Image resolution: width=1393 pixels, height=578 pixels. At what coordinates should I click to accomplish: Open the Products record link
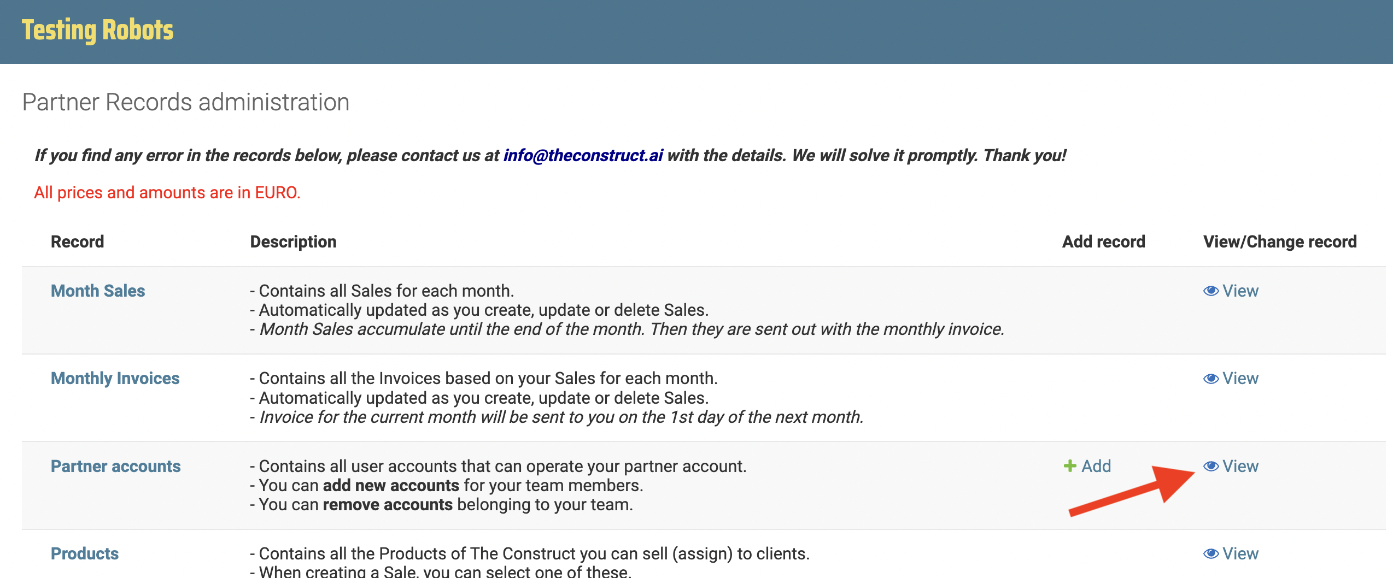[x=85, y=553]
